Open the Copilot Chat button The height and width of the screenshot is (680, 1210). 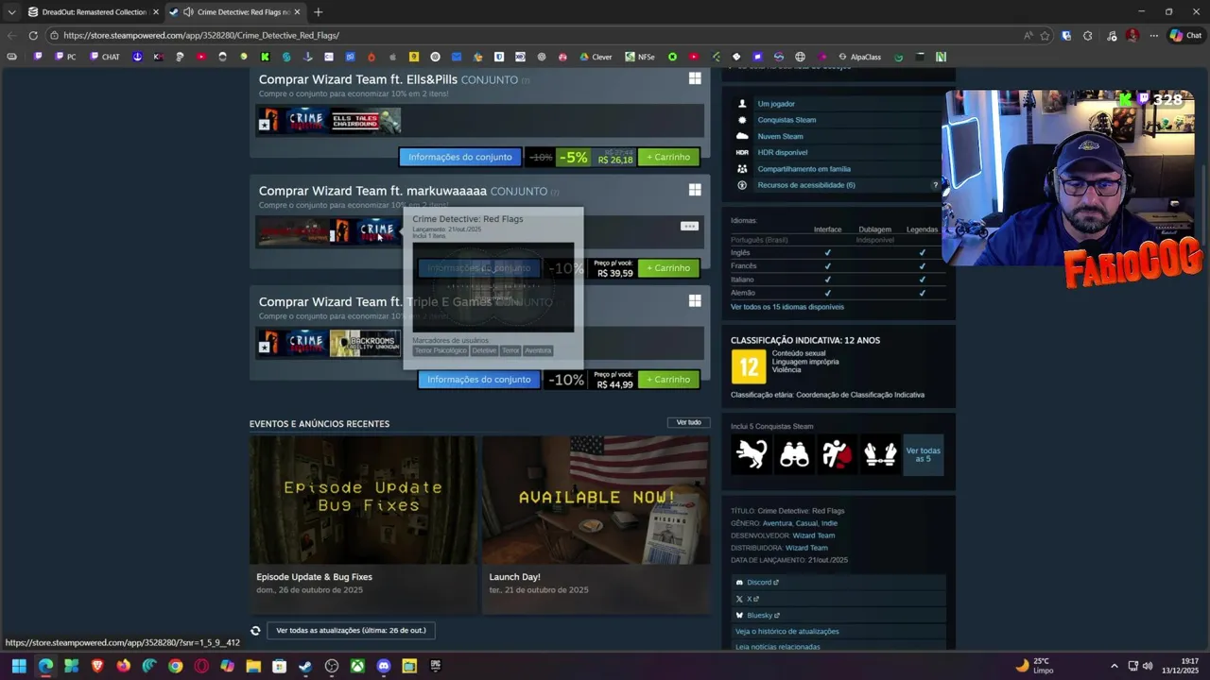(1185, 35)
